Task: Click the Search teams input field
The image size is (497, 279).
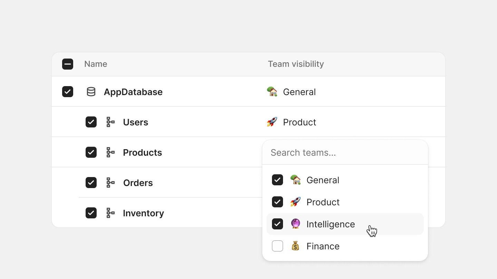Action: [345, 153]
